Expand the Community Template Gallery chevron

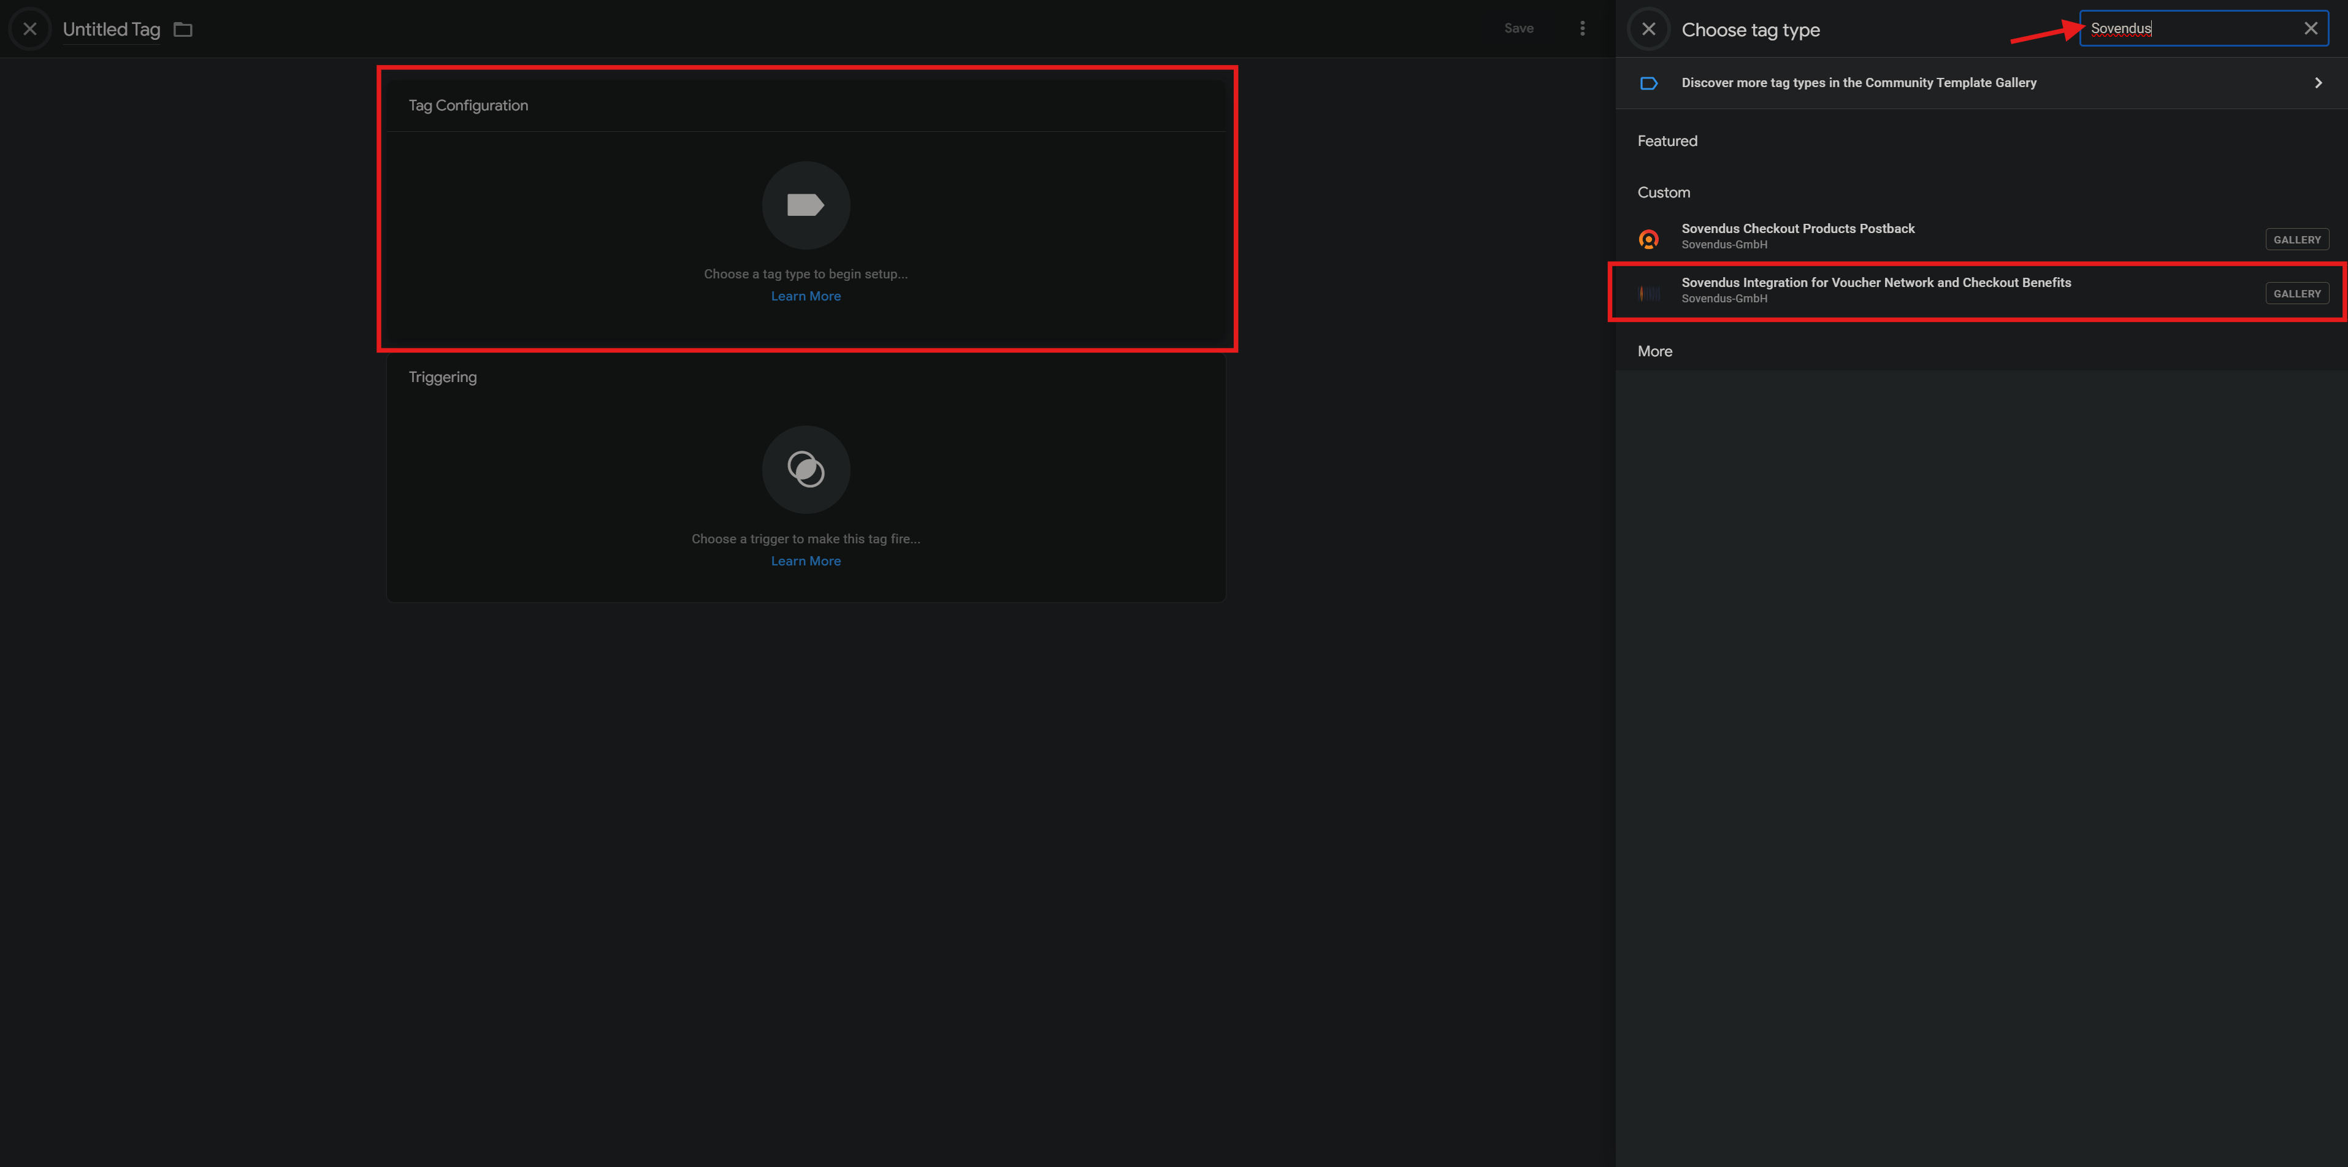[2318, 83]
